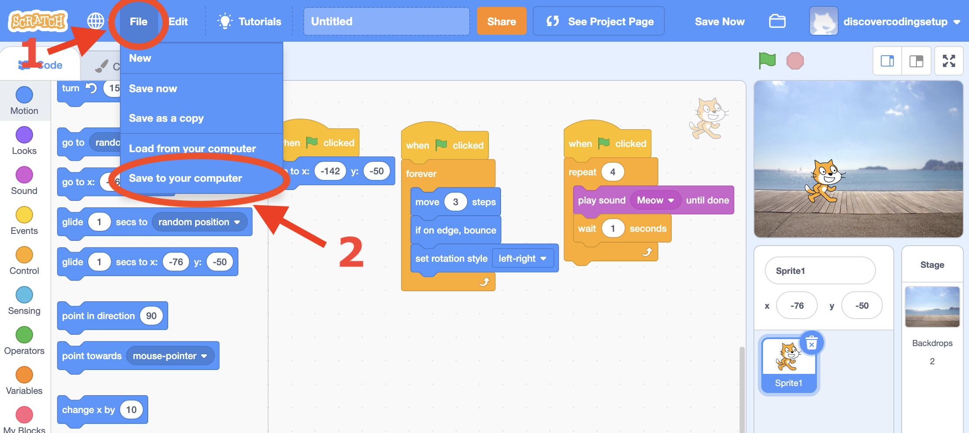Click the Scratch logo
The width and height of the screenshot is (969, 433).
click(38, 21)
